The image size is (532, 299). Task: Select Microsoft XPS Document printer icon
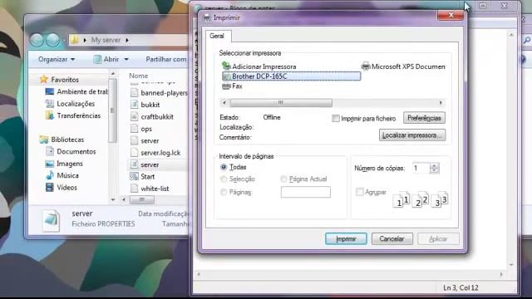point(366,66)
